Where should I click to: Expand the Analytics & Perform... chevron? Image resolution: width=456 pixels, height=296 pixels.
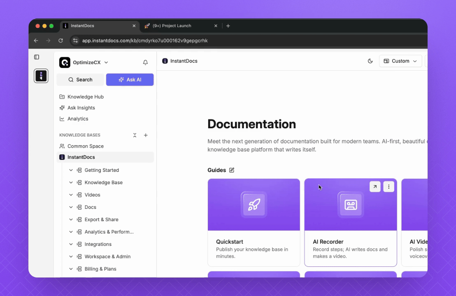[71, 232]
